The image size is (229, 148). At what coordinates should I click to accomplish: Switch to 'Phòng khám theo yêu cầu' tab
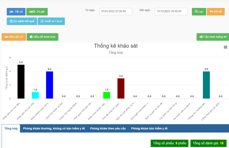(x=108, y=129)
